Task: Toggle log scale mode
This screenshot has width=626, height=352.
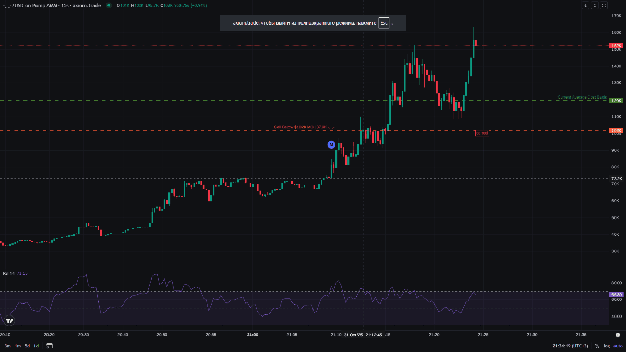Action: [606, 346]
